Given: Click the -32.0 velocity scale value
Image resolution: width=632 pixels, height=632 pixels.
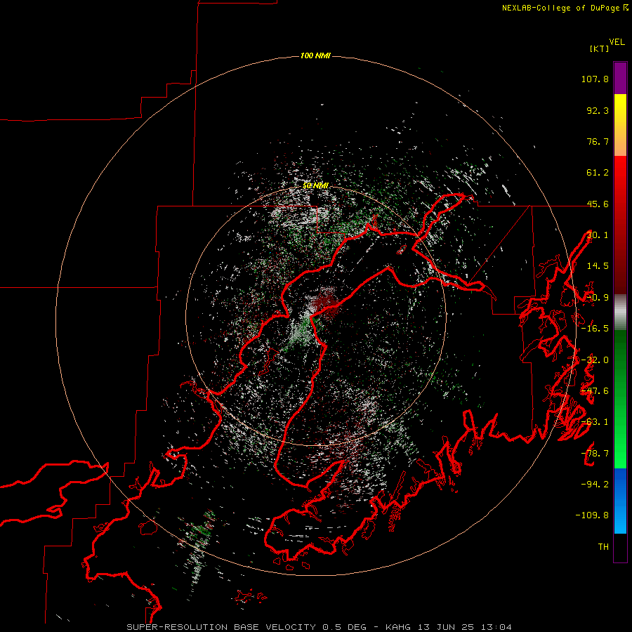Looking at the screenshot, I should click(x=595, y=360).
